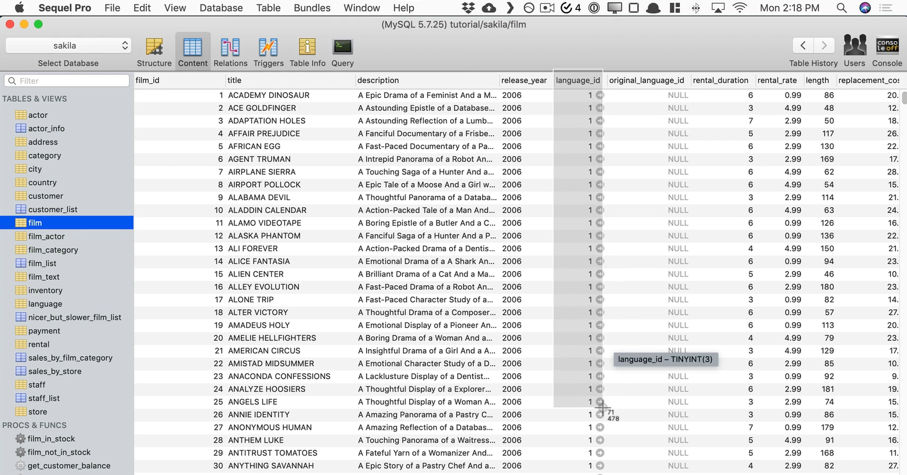Follow language_id link arrow for ACADEMY DINOSAUR
The height and width of the screenshot is (475, 907).
pyautogui.click(x=600, y=95)
